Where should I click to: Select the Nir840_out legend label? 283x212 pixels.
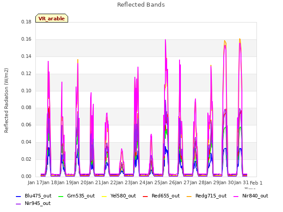255,196
